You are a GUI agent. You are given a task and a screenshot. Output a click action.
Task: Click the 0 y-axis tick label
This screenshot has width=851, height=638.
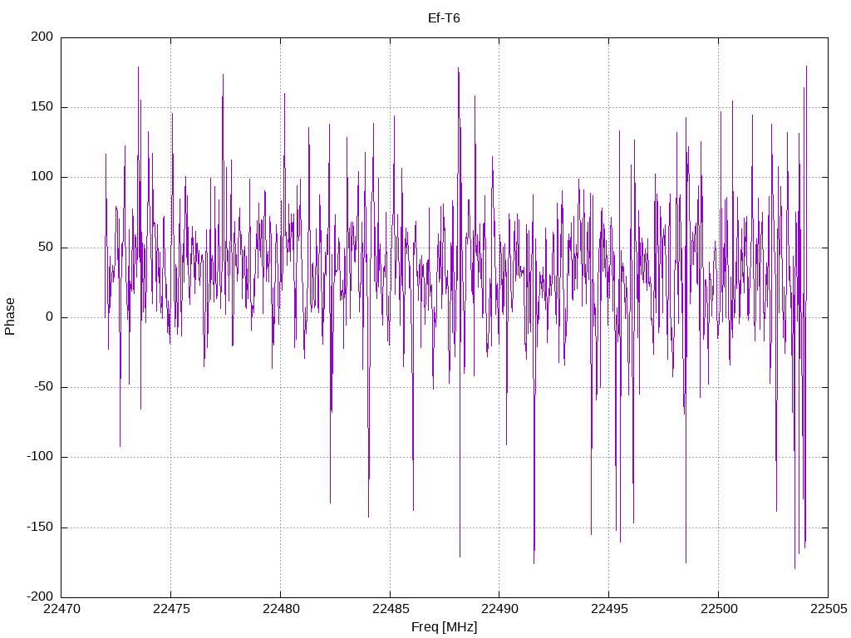[x=50, y=317]
